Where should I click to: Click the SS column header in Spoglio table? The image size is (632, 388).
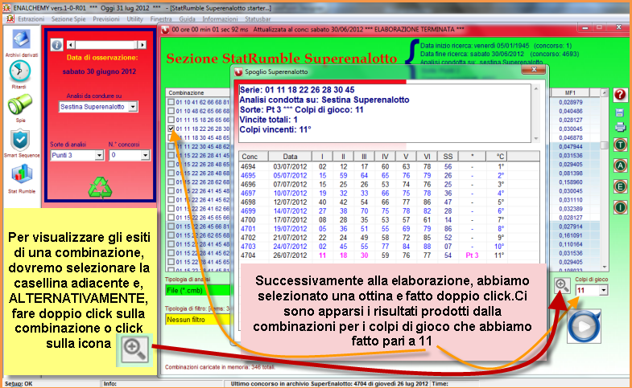tap(448, 157)
